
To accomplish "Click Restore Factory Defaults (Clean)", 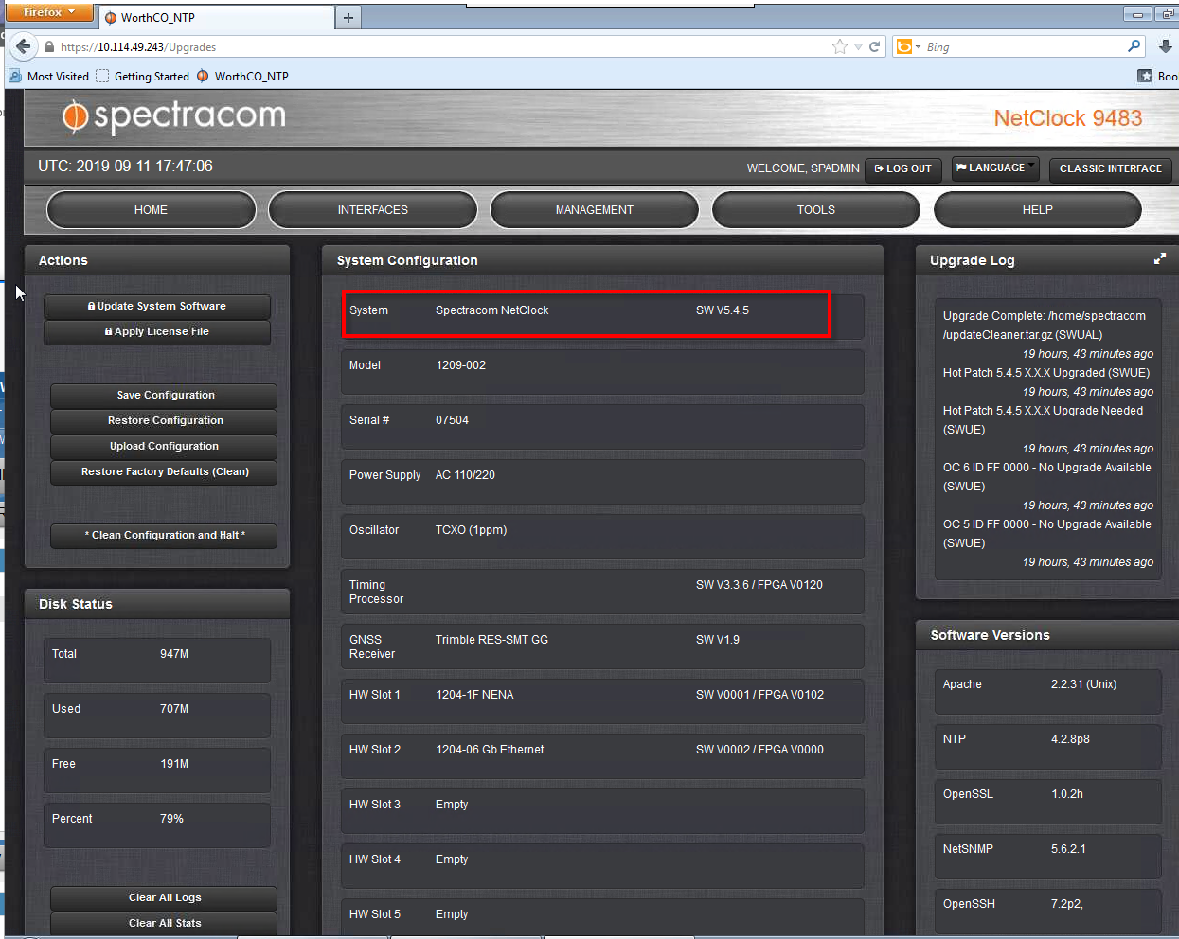I will [164, 471].
